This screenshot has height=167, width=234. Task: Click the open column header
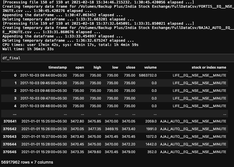tap(80, 67)
